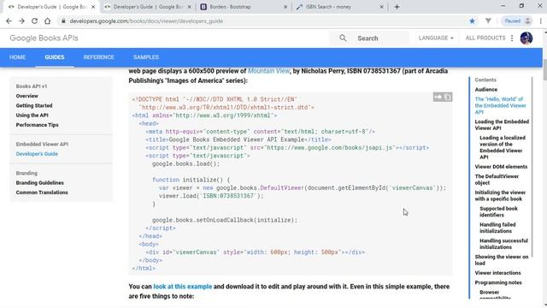Open the browser home page
The width and height of the screenshot is (547, 308).
[x=48, y=21]
